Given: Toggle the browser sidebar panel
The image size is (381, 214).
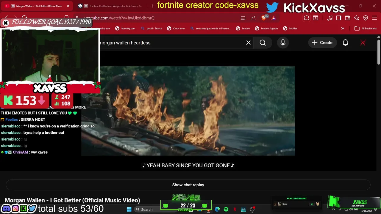Looking at the screenshot, I should pos(339,18).
